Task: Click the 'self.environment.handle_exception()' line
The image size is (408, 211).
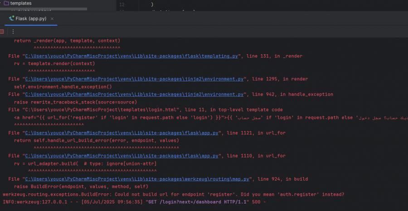Action: pyautogui.click(x=63, y=87)
